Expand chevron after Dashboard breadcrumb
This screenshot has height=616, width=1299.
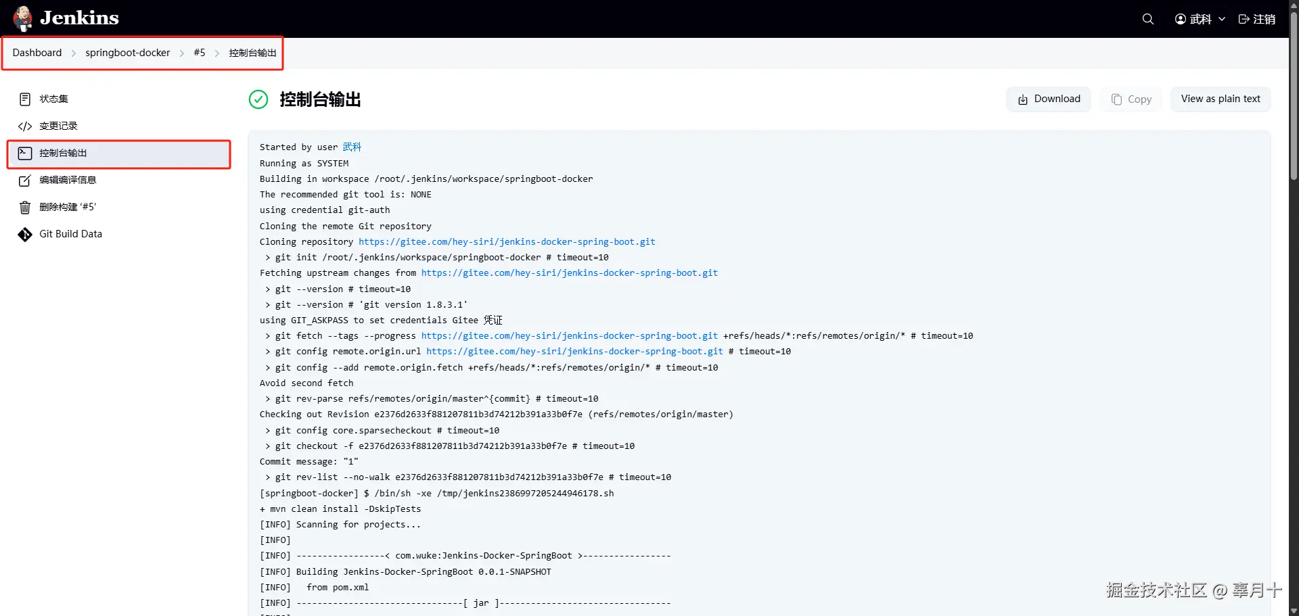[74, 53]
